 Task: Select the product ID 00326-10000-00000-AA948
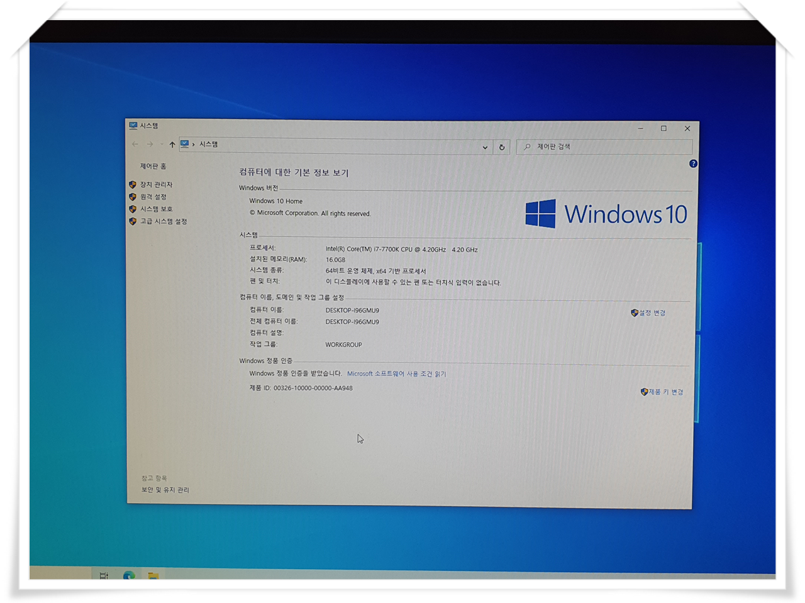pos(313,388)
